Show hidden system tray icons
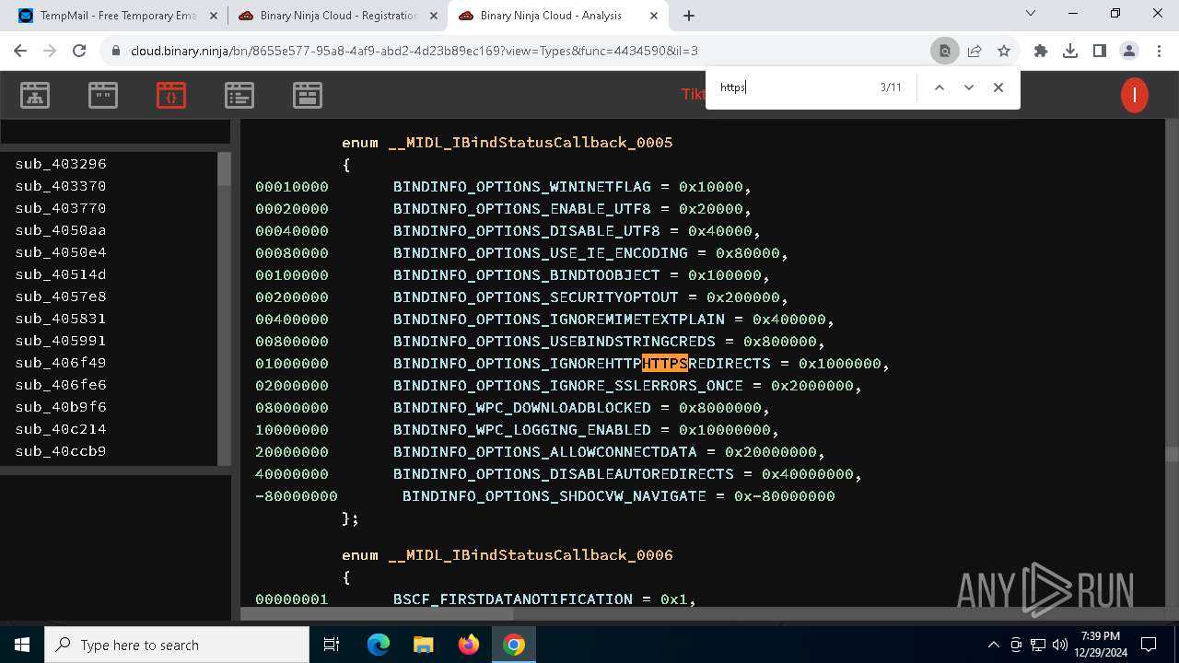This screenshot has width=1179, height=663. (993, 645)
